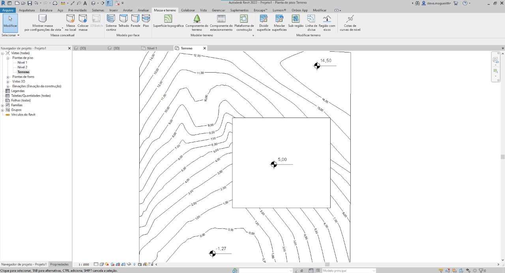The height and width of the screenshot is (273, 505).
Task: Choose the Massa no local tool
Action: click(70, 22)
